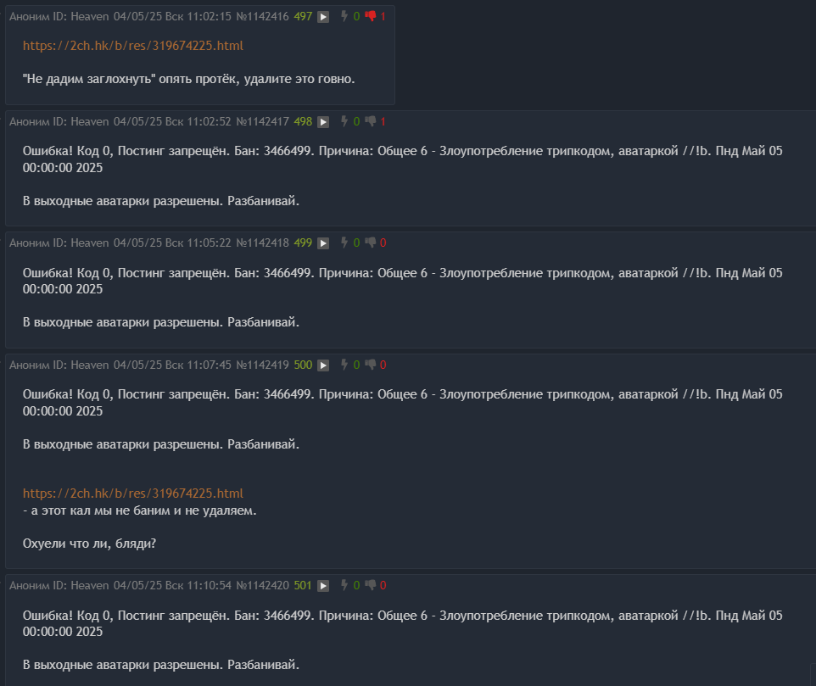
Task: Dislike post №1142418 with thumbs-down icon
Action: (x=371, y=243)
